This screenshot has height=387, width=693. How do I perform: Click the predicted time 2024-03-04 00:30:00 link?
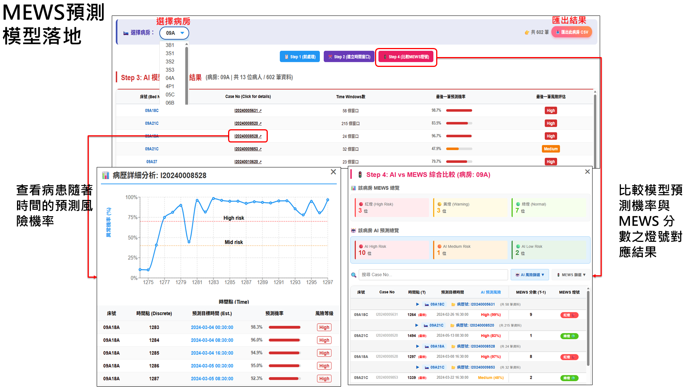pyautogui.click(x=212, y=327)
